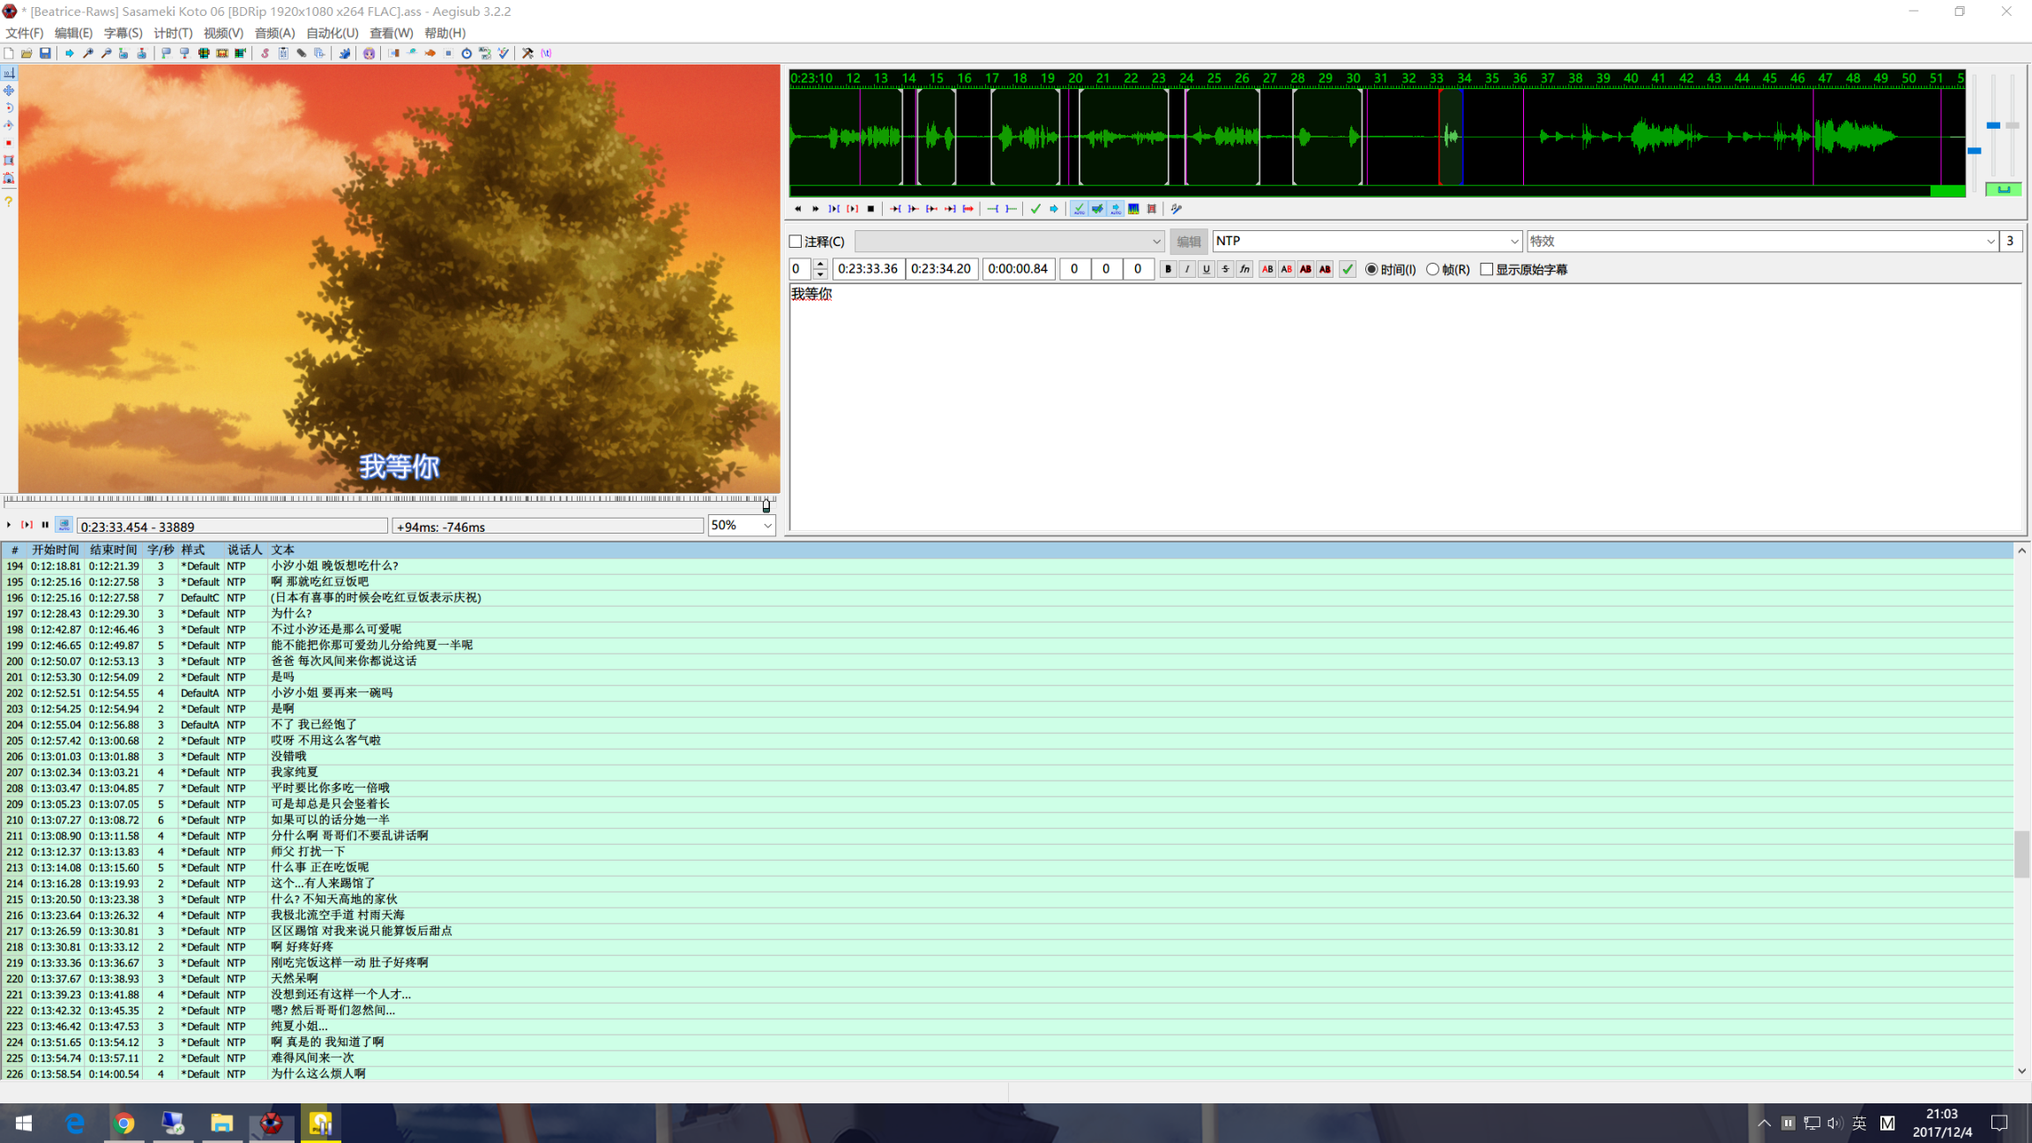Toggle auto scroll audio display to selected line
The height and width of the screenshot is (1143, 2032).
coord(1116,209)
